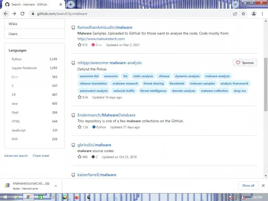
Task: Open gbrindisi/malware repository
Action: 94,145
